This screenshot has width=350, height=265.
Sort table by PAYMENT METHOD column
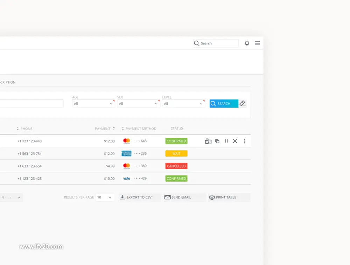pyautogui.click(x=139, y=129)
